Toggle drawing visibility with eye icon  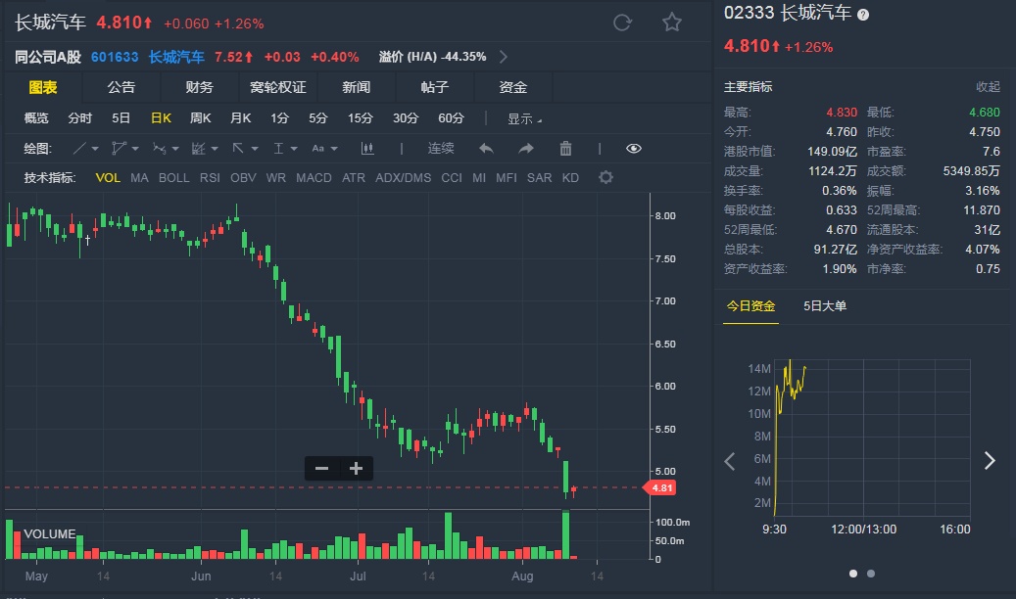tap(634, 149)
